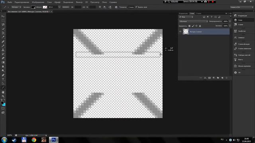
Task: Select the Clone Stamp tool
Action: (x=3, y=50)
